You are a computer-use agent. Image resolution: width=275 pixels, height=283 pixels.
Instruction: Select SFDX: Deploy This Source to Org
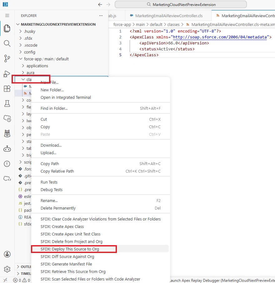(x=101, y=249)
